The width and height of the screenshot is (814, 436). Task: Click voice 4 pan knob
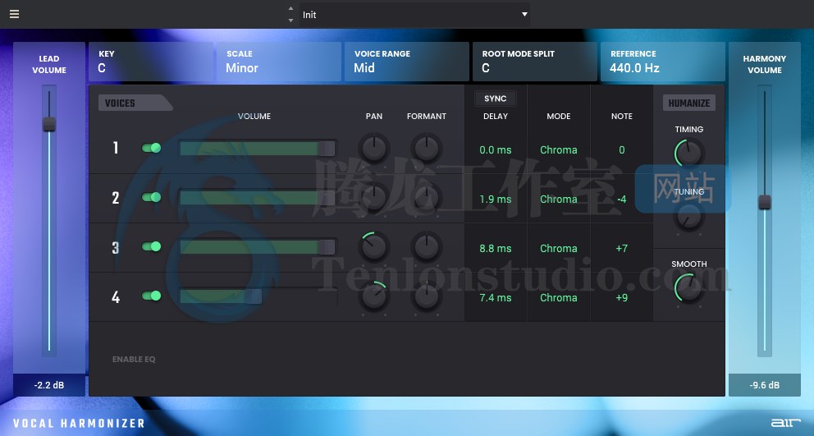374,296
